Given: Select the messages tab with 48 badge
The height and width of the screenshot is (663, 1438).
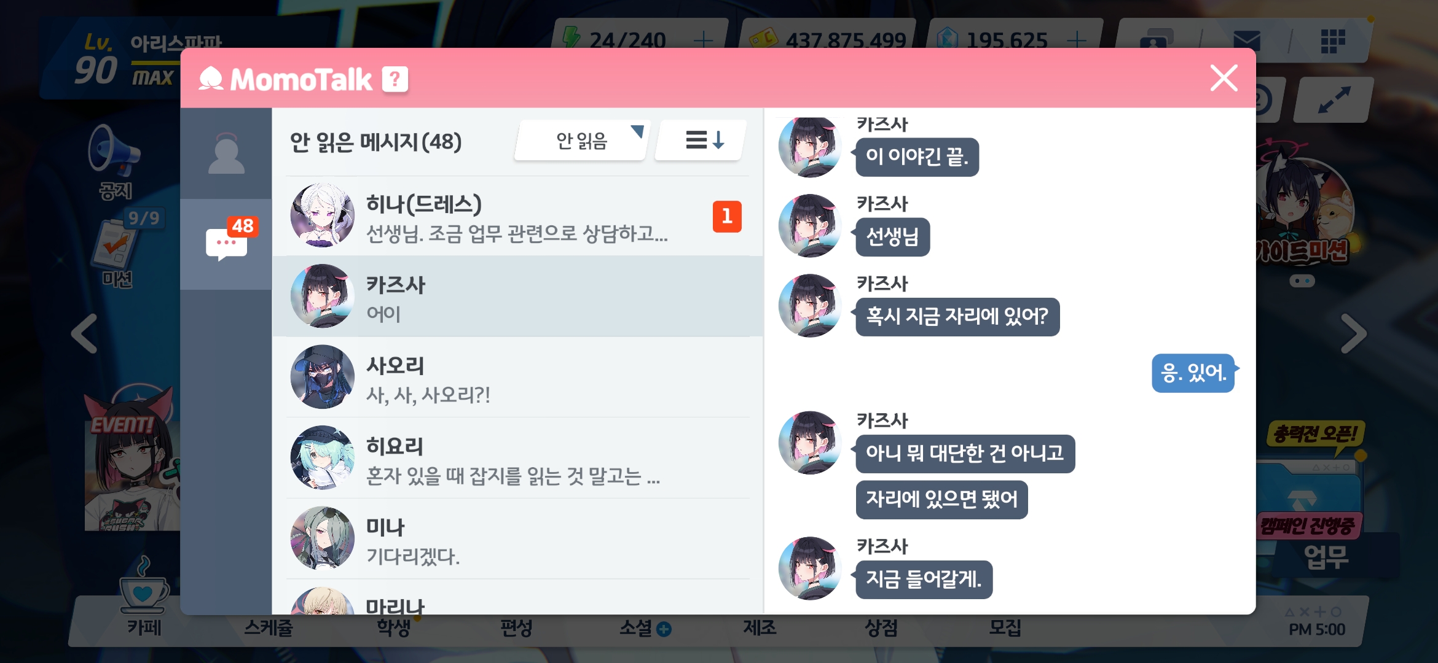Looking at the screenshot, I should coord(226,244).
